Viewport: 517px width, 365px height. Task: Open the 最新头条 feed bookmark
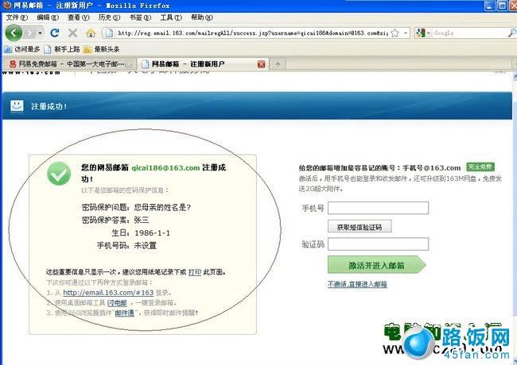(x=102, y=49)
